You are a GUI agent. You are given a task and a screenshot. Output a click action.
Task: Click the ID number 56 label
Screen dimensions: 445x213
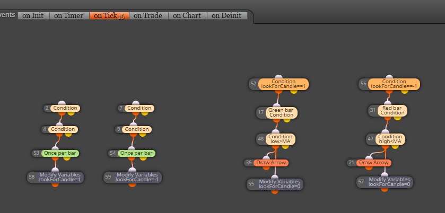click(x=363, y=84)
